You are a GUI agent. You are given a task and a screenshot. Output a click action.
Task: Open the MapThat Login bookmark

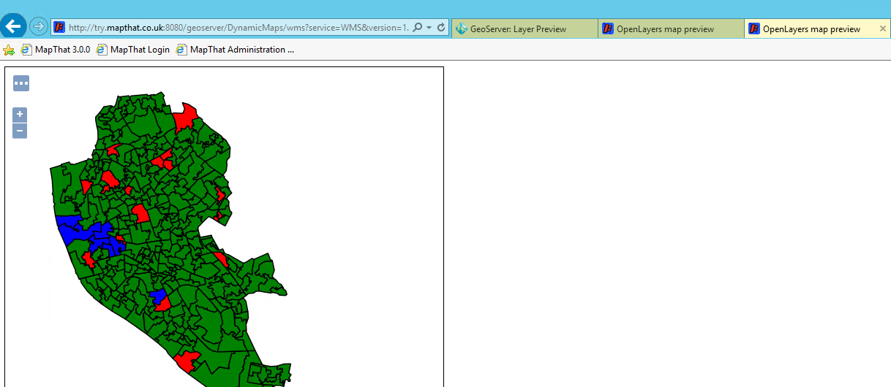(133, 50)
